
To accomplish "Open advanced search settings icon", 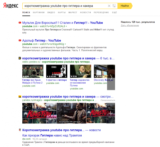I will click(x=114, y=6).
